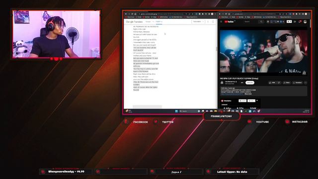Open the YouTube account avatar menu
This screenshot has height=179, width=318.
click(x=305, y=21)
